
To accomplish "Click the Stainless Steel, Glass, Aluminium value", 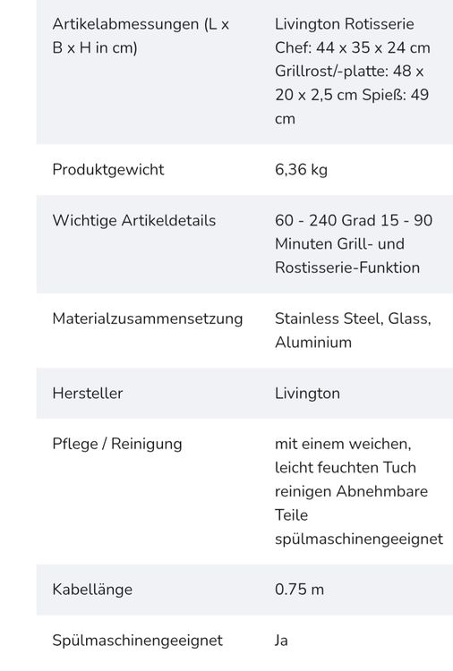I will [x=353, y=330].
